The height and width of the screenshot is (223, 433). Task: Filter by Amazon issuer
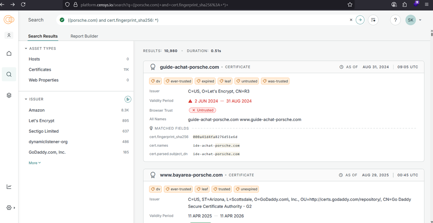(x=37, y=110)
